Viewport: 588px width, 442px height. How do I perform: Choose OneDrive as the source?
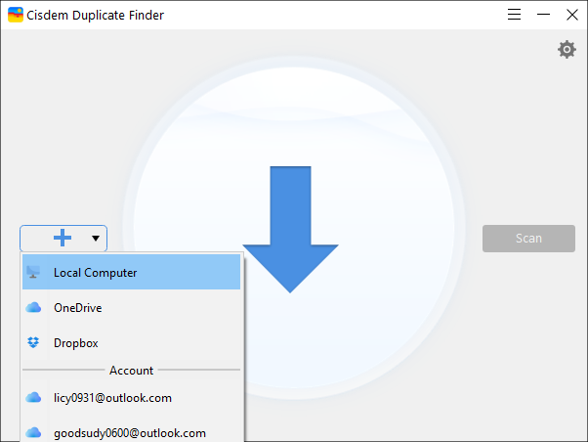[x=131, y=308]
